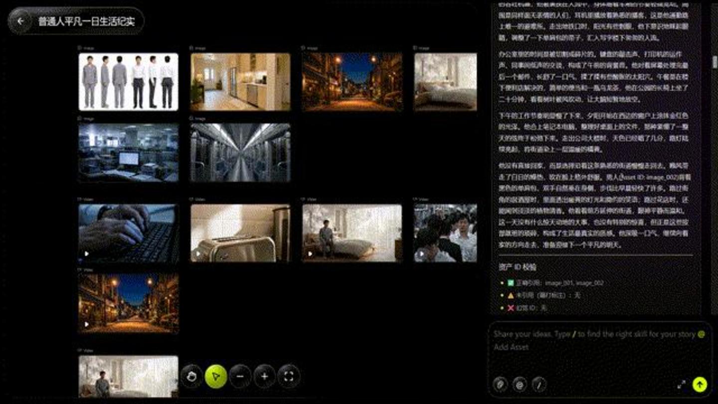The height and width of the screenshot is (404, 718).
Task: Click the 幻觉 ID red cross line
Action: [x=527, y=308]
